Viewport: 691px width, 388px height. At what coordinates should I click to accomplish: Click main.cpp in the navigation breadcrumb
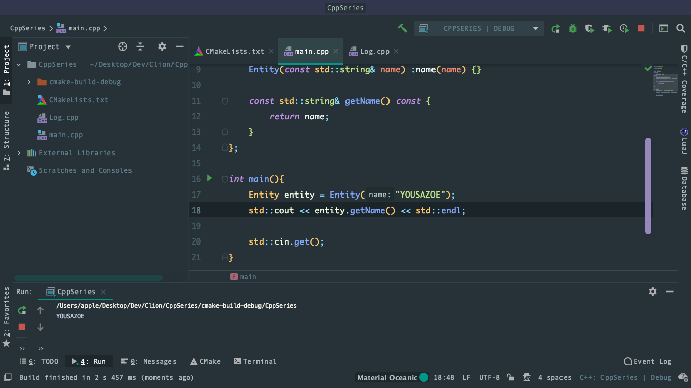(78, 28)
